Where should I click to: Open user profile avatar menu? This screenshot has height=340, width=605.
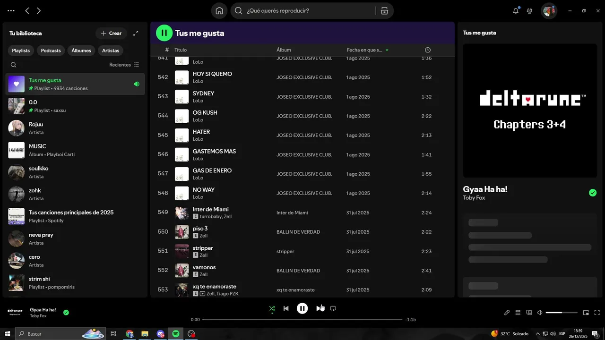[549, 10]
